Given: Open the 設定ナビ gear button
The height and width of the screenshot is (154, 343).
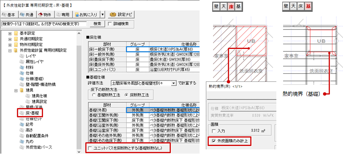Looking at the screenshot, I should pyautogui.click(x=122, y=15).
